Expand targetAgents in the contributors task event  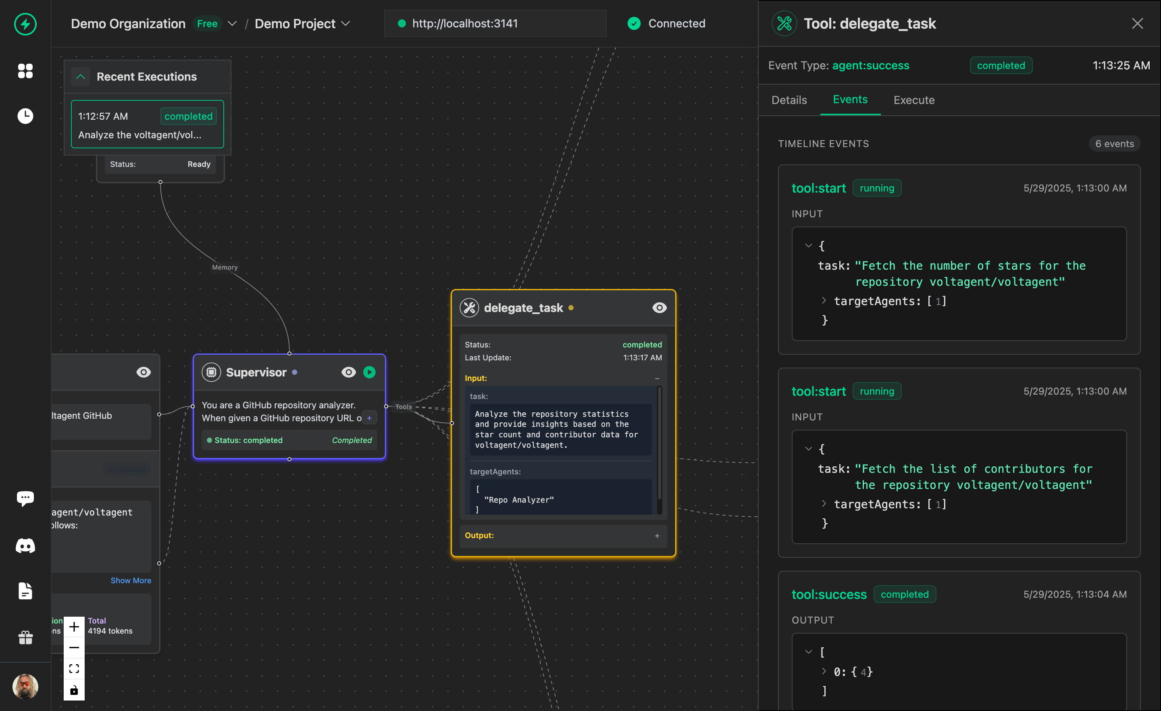pos(824,504)
